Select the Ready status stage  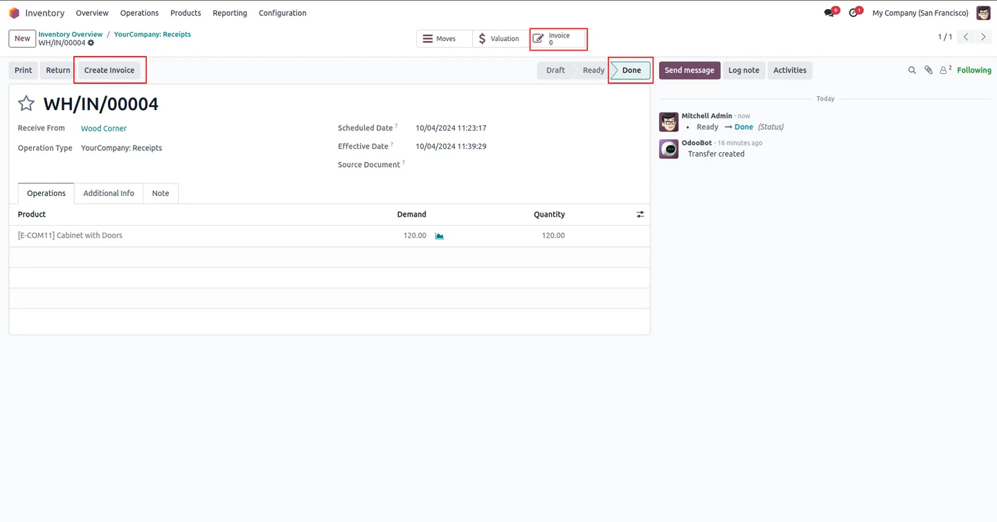593,70
